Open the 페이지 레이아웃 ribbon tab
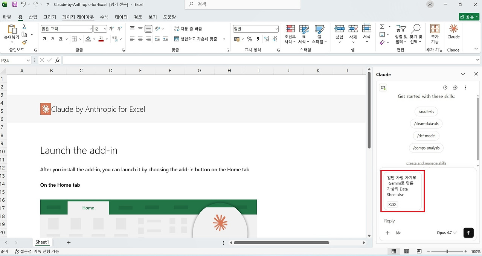Image resolution: width=482 pixels, height=256 pixels. pyautogui.click(x=78, y=17)
